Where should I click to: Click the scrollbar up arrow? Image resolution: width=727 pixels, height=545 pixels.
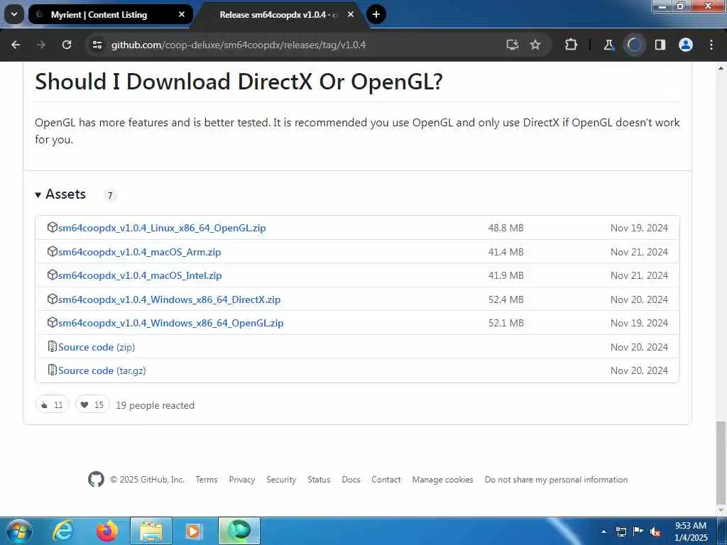coord(721,68)
